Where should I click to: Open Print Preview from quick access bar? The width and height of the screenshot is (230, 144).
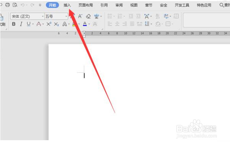click(15, 5)
